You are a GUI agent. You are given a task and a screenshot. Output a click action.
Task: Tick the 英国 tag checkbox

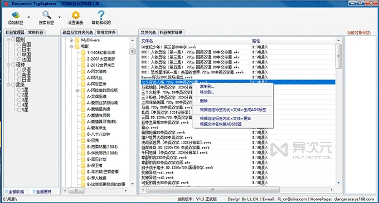pyautogui.click(x=20, y=44)
